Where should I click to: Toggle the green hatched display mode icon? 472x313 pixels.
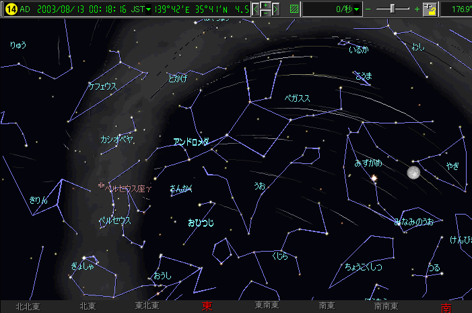pos(294,9)
